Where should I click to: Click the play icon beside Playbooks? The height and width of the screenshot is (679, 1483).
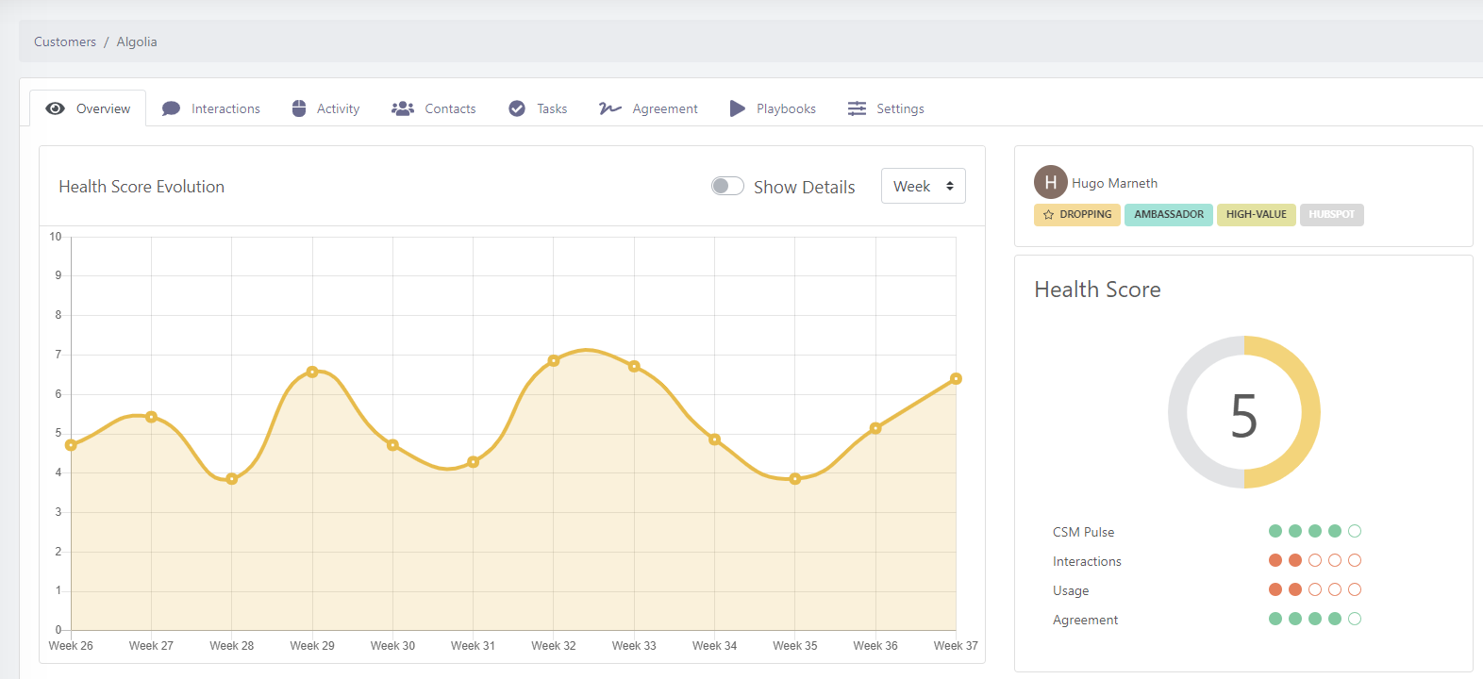coord(738,108)
